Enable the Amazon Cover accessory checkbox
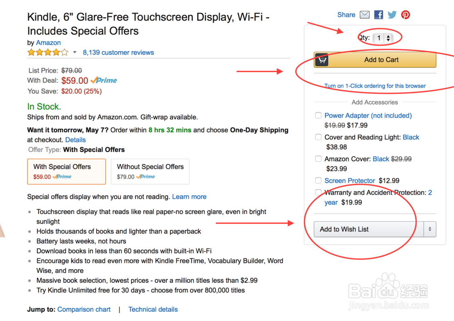This screenshot has height=321, width=454. [319, 159]
